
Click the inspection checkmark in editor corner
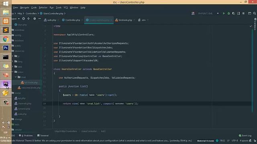click(251, 26)
